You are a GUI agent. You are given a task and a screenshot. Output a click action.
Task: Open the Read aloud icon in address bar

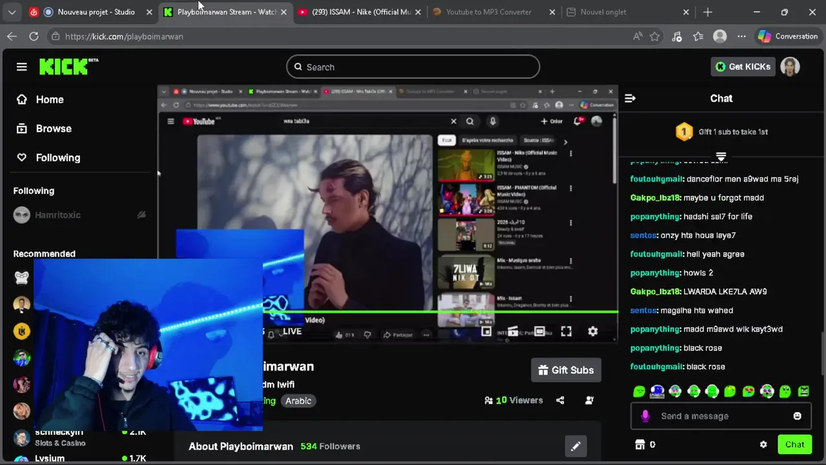tap(638, 36)
